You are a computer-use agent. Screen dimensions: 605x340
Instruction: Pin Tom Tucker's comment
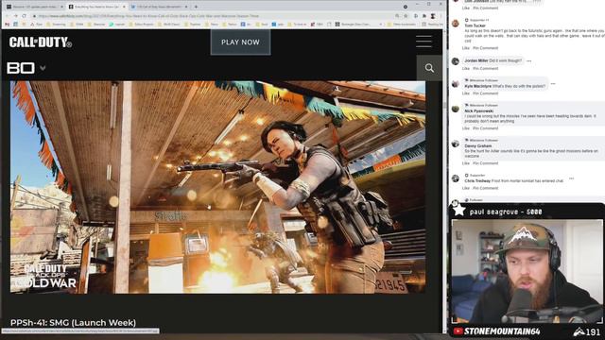pos(485,48)
